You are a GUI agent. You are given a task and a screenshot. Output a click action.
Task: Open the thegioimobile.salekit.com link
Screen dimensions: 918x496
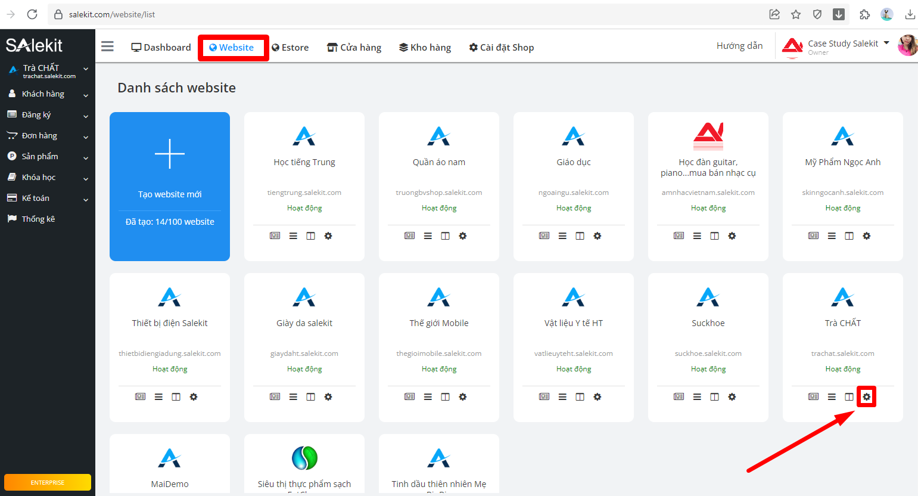pyautogui.click(x=439, y=354)
